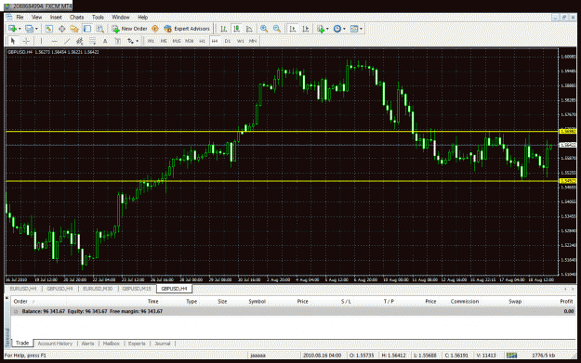Toggle the Market Watch panel icon

pos(49,29)
